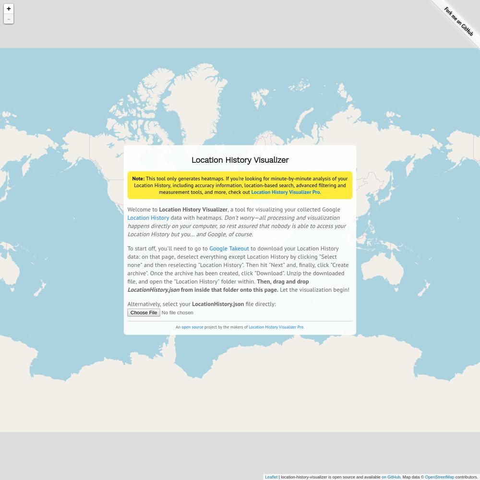Visit Location History Visualizer Pro footer link

tap(276, 327)
